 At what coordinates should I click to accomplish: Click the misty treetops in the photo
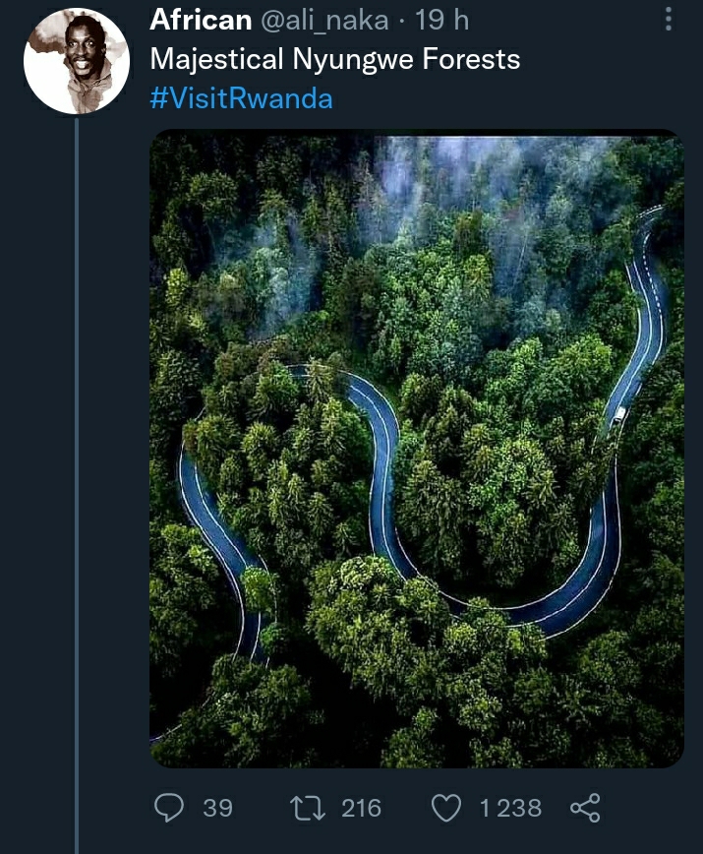(490, 180)
